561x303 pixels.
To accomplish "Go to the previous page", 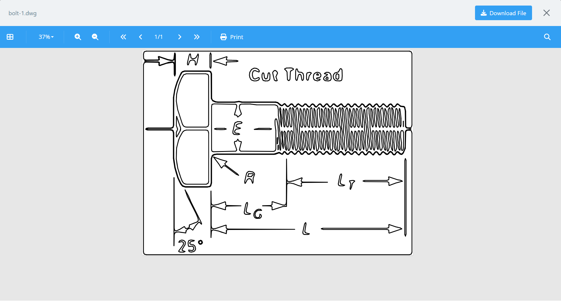I will click(x=141, y=37).
